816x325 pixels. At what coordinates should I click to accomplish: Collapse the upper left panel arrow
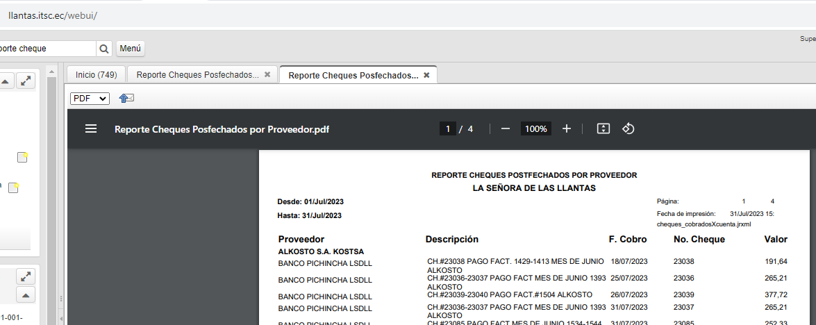[x=5, y=82]
